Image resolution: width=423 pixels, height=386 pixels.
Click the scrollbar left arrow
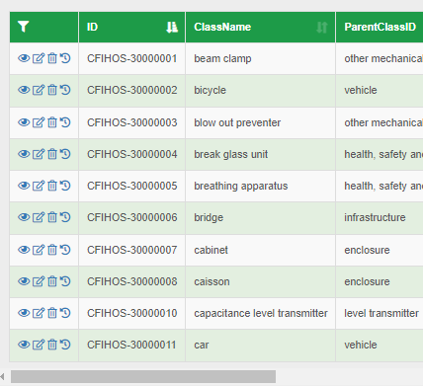[x=3, y=376]
